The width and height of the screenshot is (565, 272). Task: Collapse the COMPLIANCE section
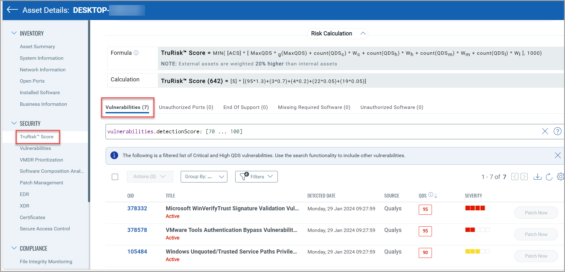14,248
